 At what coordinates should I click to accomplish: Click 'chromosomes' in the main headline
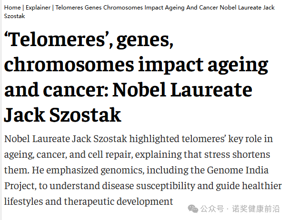point(69,64)
